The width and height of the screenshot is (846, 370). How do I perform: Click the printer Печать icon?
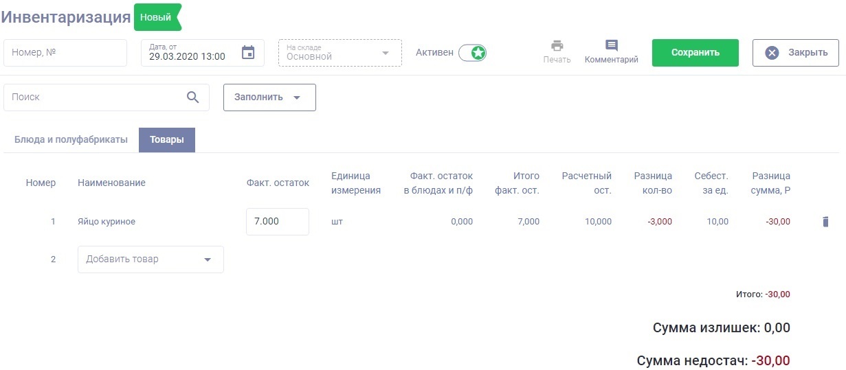(x=557, y=46)
